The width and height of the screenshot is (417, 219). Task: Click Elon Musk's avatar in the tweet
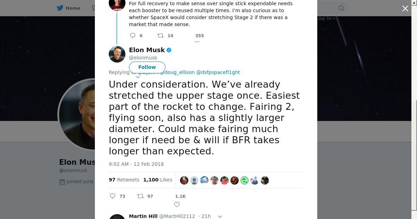pyautogui.click(x=117, y=54)
